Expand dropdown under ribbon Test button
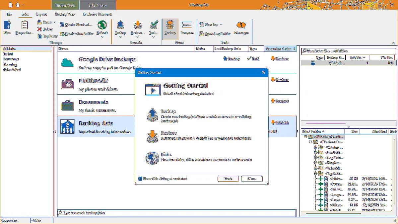This screenshot has height=224, width=398. click(154, 37)
